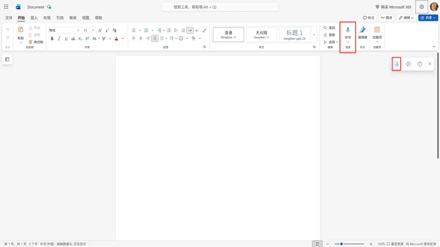The width and height of the screenshot is (440, 247).
Task: Open paragraph settings dialog launcher
Action: [204, 47]
